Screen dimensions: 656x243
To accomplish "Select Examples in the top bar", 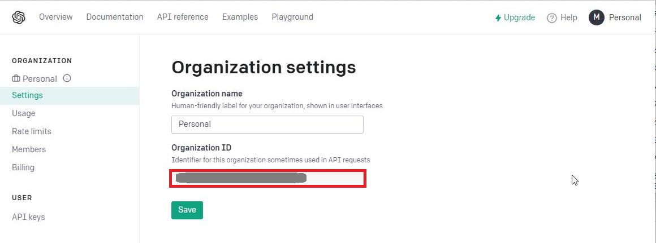I will [240, 17].
